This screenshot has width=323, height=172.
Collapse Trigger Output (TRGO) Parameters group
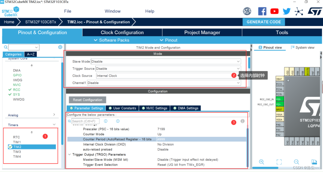tap(70, 155)
